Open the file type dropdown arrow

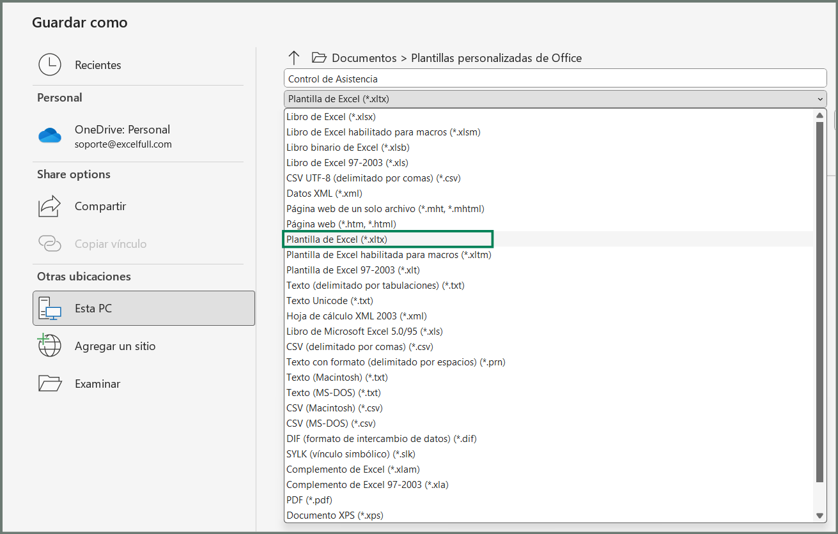820,99
